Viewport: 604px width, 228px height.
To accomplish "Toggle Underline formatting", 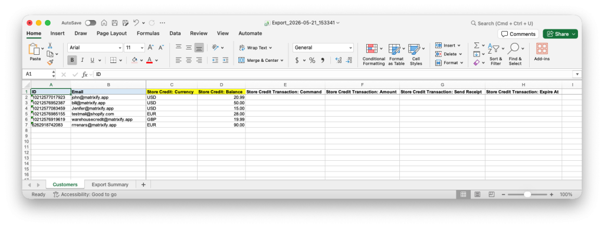I will pos(93,60).
